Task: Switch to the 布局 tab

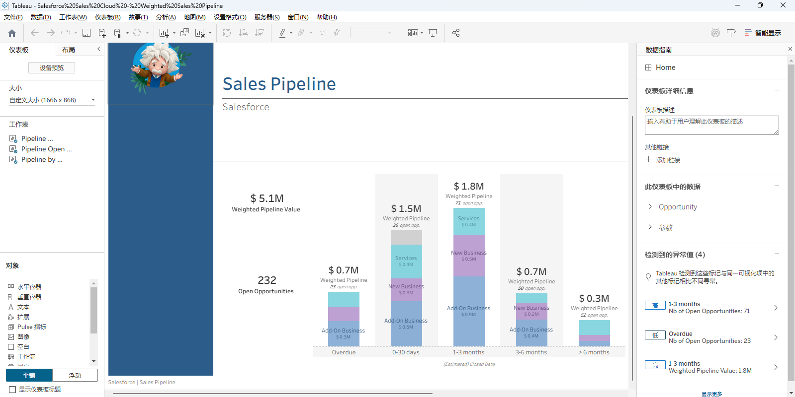Action: coord(69,50)
